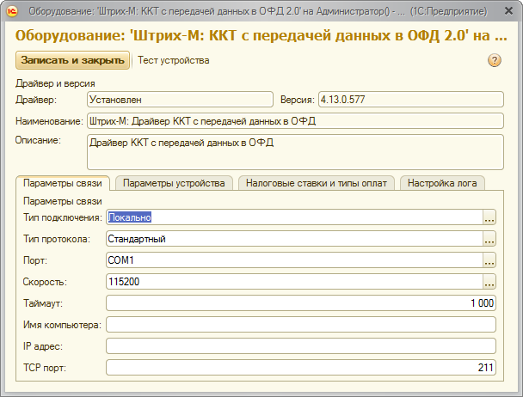Click the 'Наименование' driver name field

pyautogui.click(x=294, y=121)
